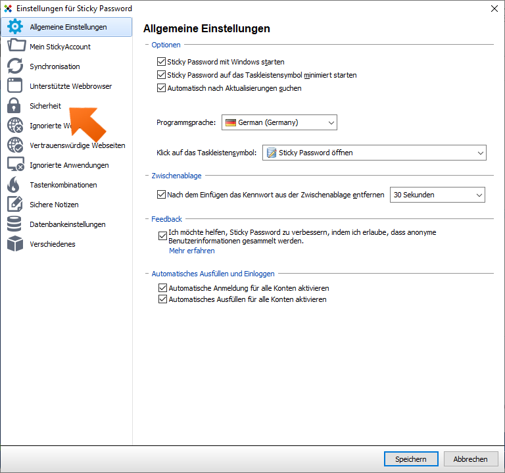Toggle Automatisch nach Aktualisierungen suchen
The height and width of the screenshot is (473, 505).
(161, 88)
